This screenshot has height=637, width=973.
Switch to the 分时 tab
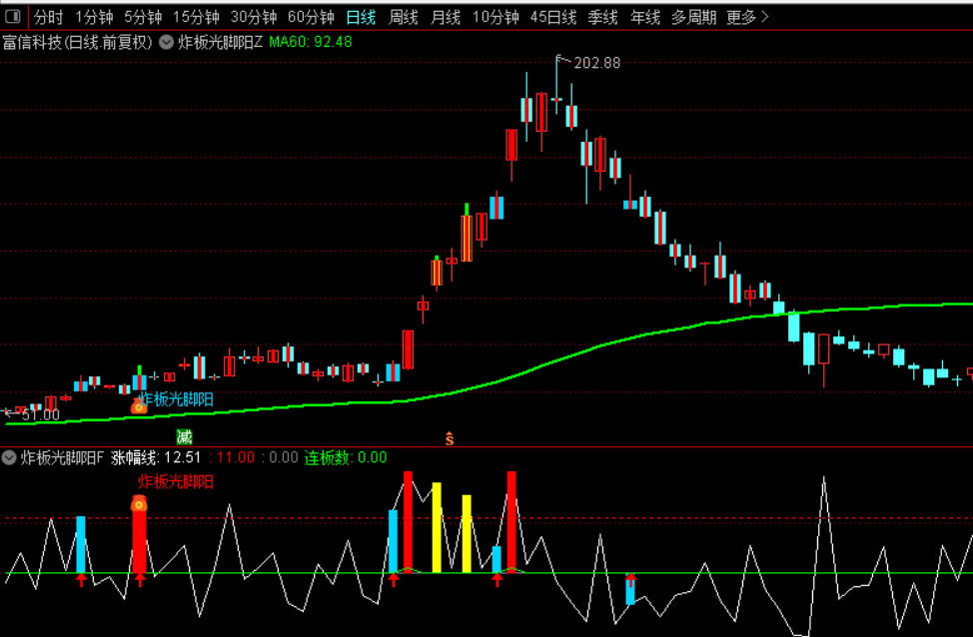pyautogui.click(x=48, y=17)
